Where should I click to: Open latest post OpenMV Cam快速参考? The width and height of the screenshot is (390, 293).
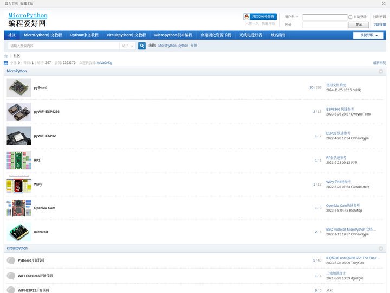pos(343,206)
